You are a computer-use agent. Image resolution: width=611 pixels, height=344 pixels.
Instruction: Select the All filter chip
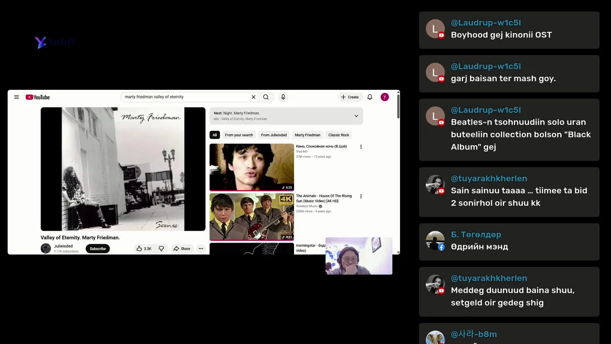(215, 135)
